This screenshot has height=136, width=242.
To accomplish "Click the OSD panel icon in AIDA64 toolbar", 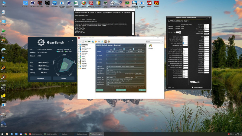I will [x=105, y=41].
